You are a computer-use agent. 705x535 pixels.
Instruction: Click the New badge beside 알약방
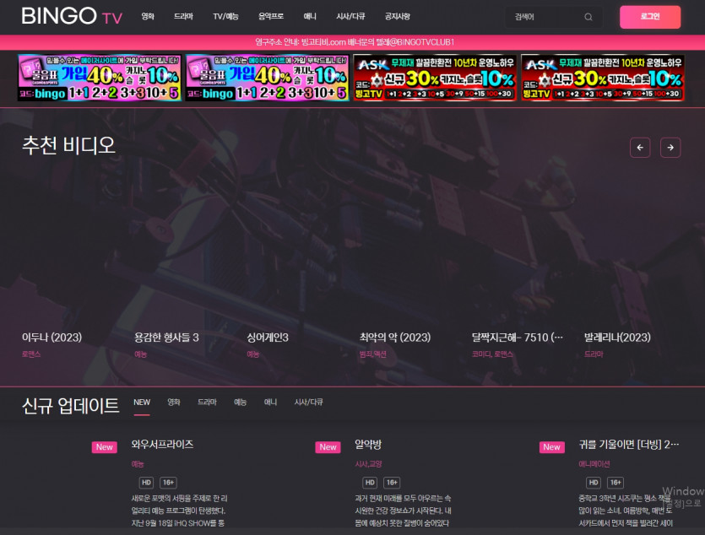328,447
